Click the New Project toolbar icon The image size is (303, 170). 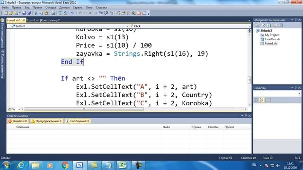[x=5, y=13]
